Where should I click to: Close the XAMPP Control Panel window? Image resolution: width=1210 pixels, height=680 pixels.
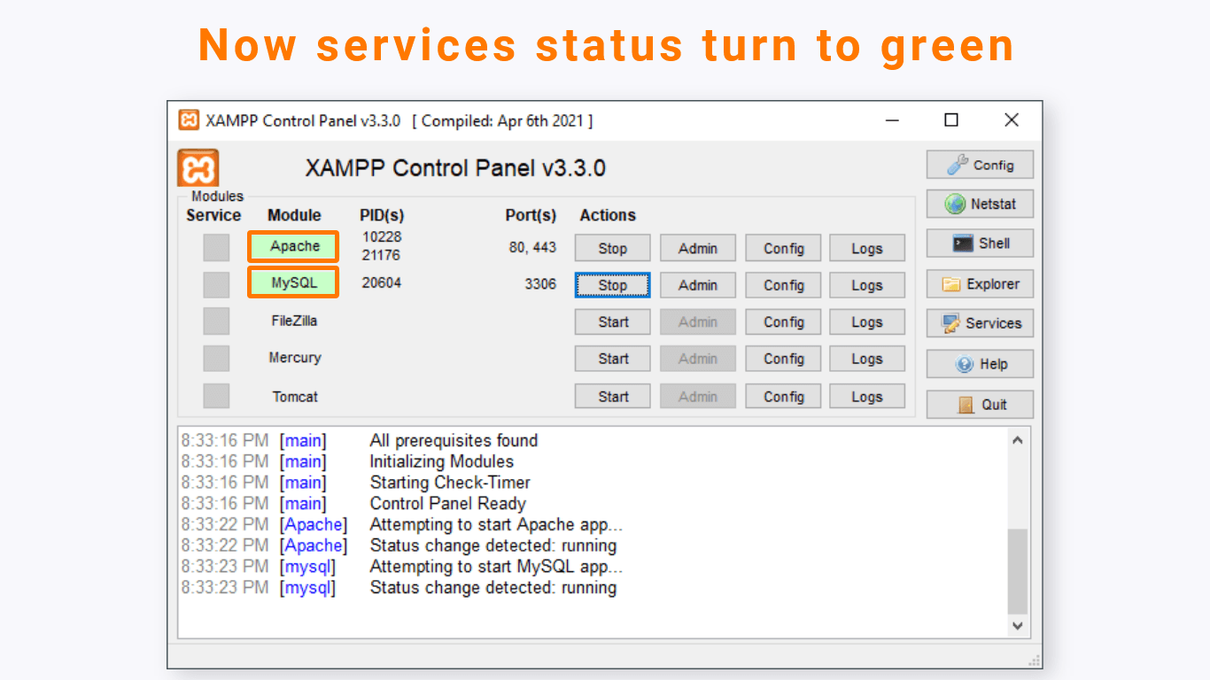click(1012, 120)
